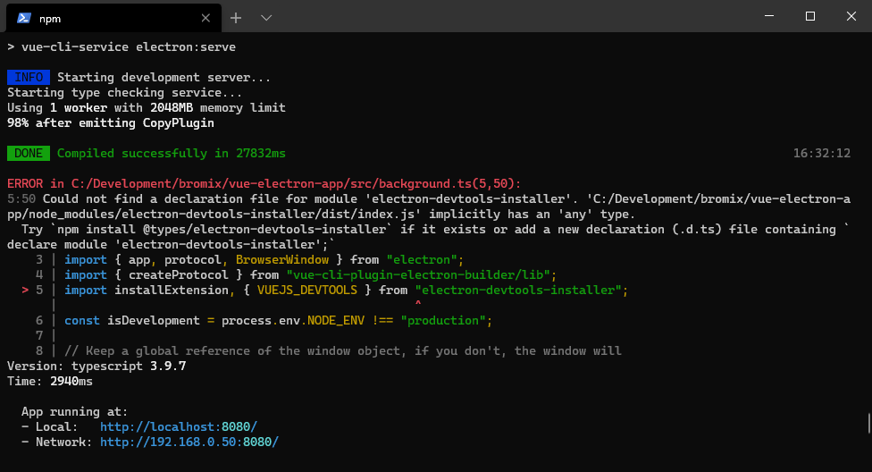Screen dimensions: 872x472
Task: Click the 16:32:12 timestamp
Action: 821,154
